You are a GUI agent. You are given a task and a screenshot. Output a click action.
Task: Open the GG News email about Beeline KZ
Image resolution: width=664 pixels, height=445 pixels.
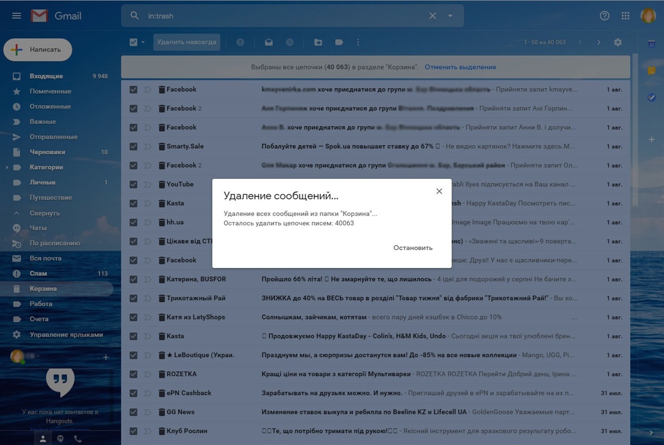coord(376,412)
